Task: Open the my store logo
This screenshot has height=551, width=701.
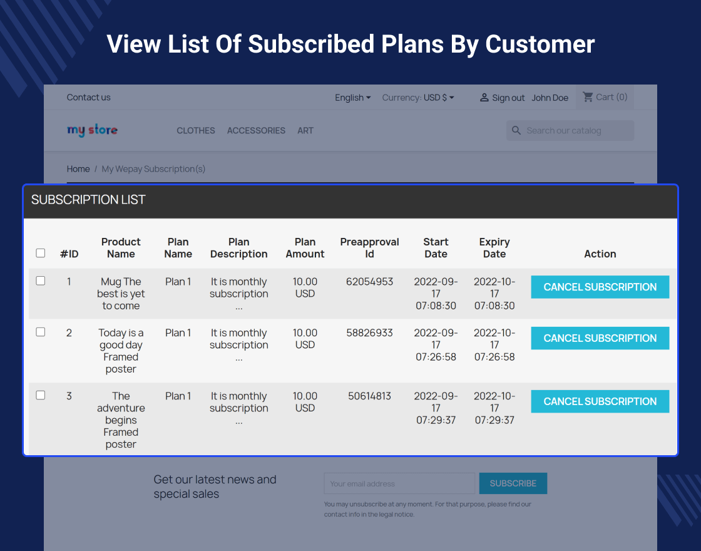Action: pyautogui.click(x=92, y=130)
